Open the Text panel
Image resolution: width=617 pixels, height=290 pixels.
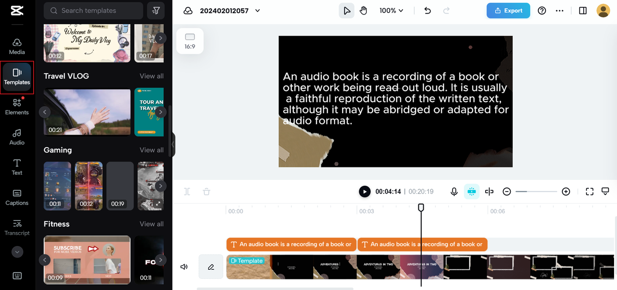pyautogui.click(x=17, y=167)
